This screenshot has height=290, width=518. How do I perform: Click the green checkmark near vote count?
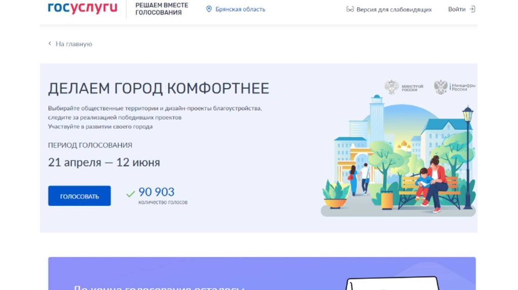[x=131, y=194]
